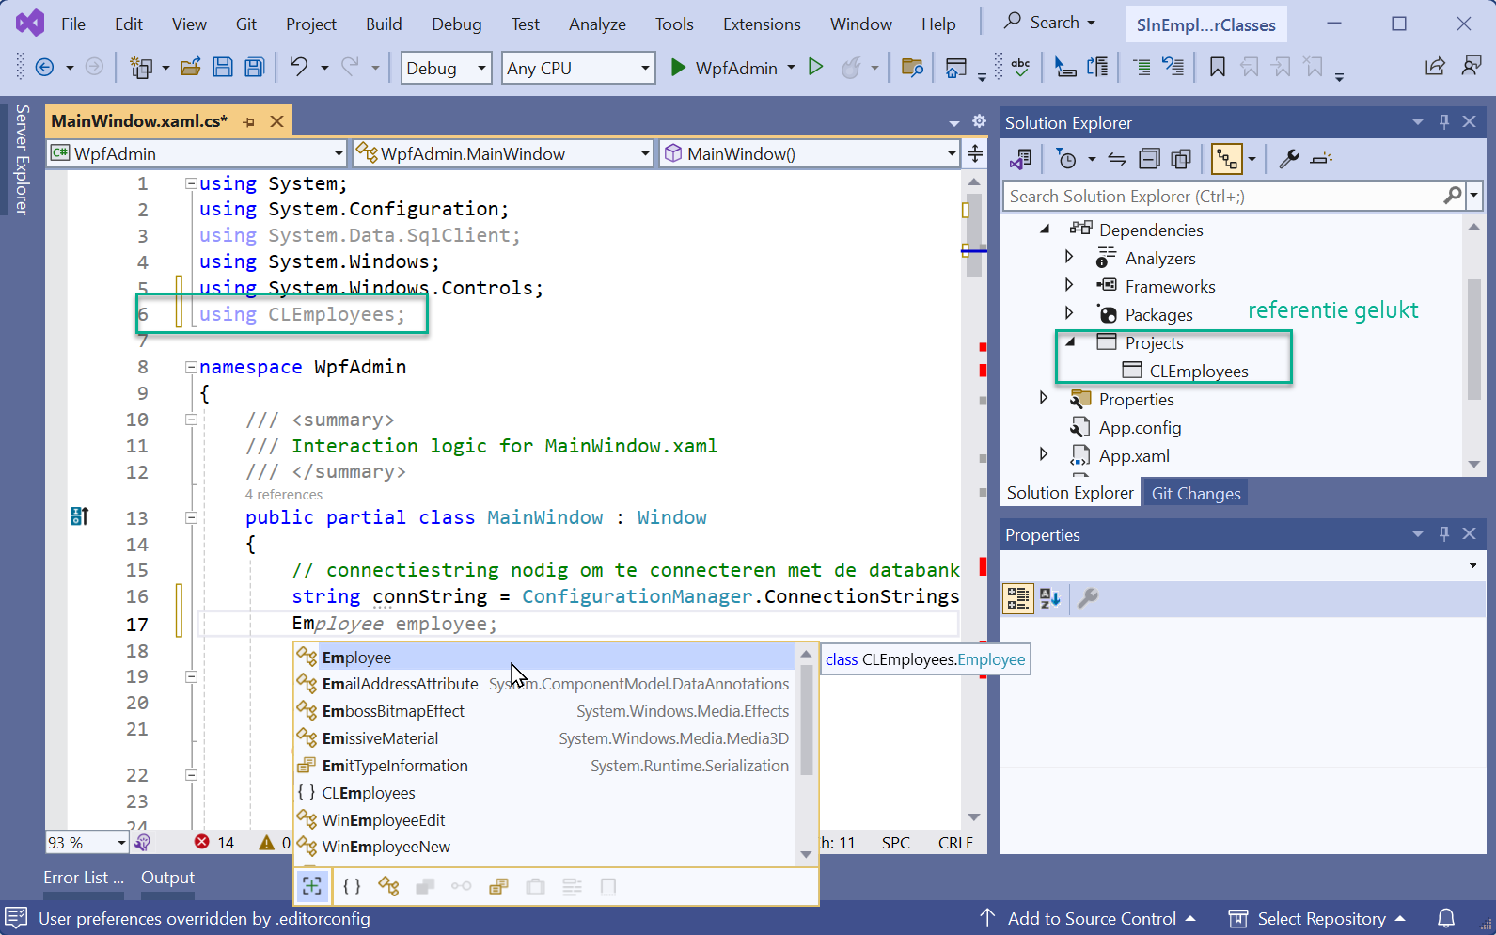Screen dimensions: 1496x935
Task: Open Solution Explorer properties wrench icon
Action: pyautogui.click(x=1288, y=159)
